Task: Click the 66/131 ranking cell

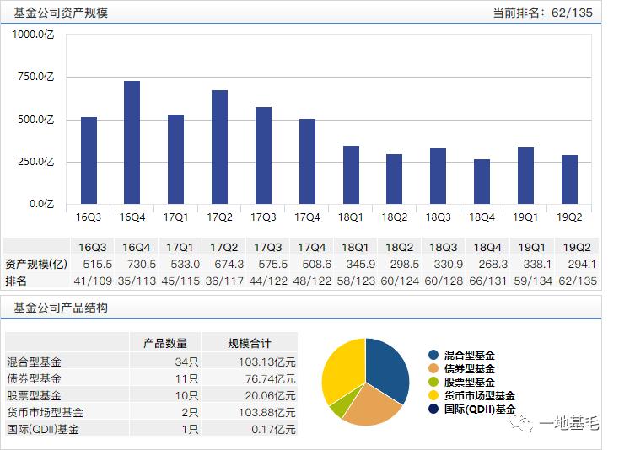Action: [488, 281]
